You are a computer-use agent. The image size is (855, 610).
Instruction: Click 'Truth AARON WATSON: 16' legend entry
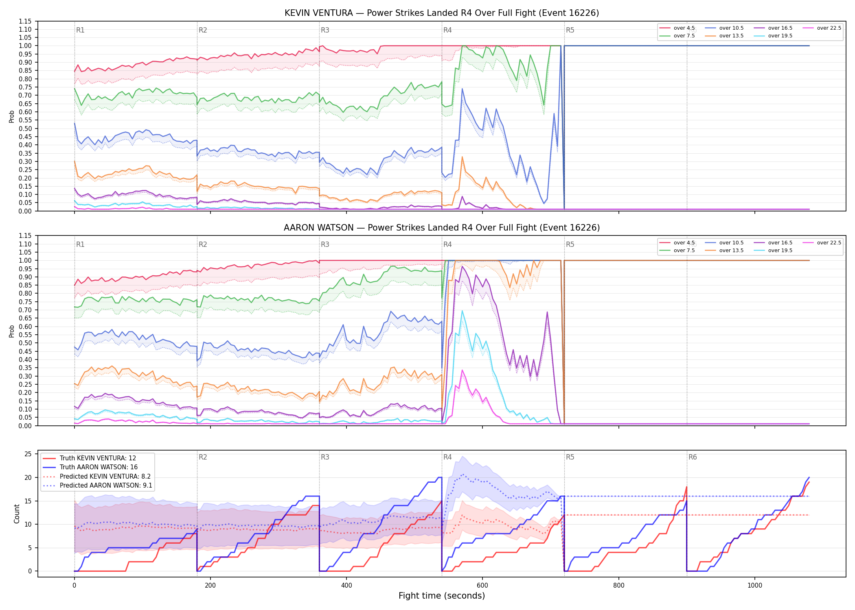[99, 467]
